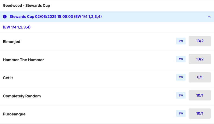This screenshot has height=124, width=214.
Task: Click the Goodwood - Stewards Cup heading
Action: pos(26,5)
